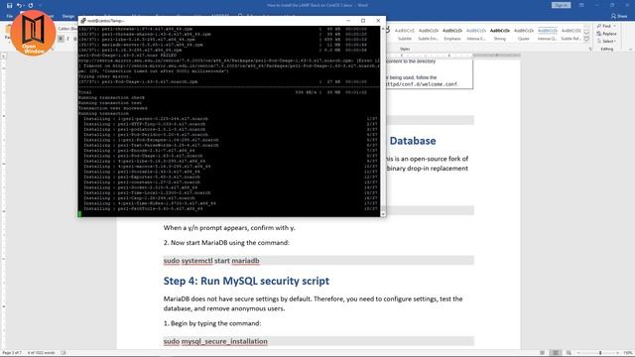This screenshot has height=357, width=635.
Task: Minimize the terminal window
Action: click(348, 21)
